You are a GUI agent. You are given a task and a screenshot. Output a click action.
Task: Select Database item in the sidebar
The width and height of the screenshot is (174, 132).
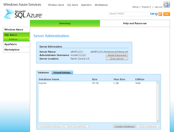tap(16, 39)
